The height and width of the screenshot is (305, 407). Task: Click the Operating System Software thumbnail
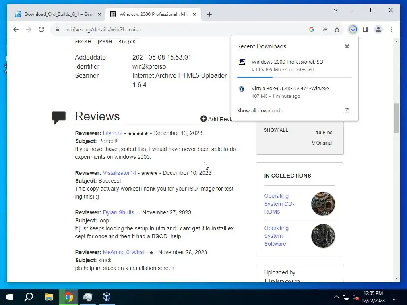click(323, 236)
